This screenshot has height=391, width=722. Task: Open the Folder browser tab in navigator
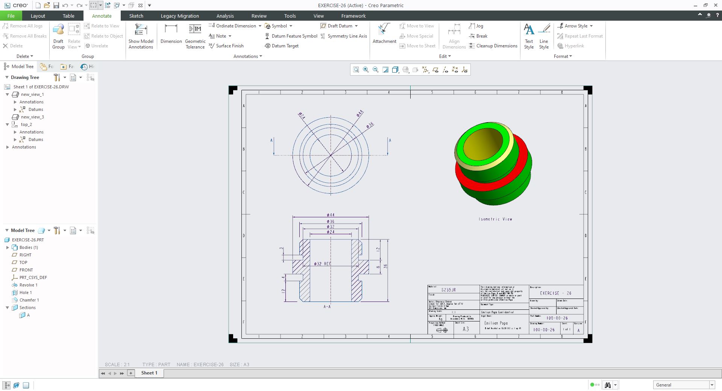pos(47,67)
